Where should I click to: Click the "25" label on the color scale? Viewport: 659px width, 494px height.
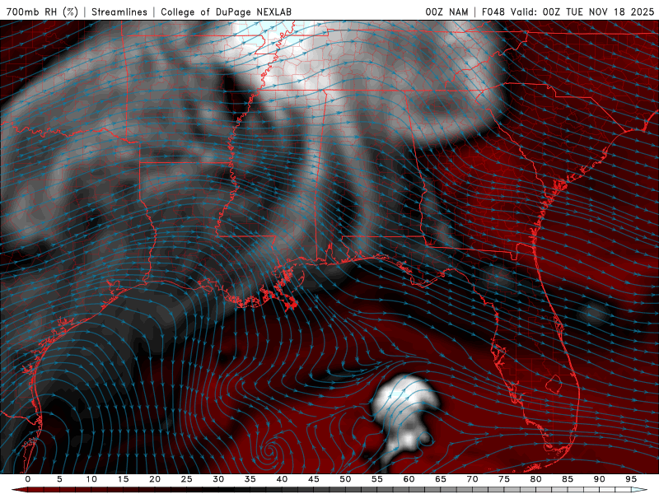pyautogui.click(x=187, y=479)
